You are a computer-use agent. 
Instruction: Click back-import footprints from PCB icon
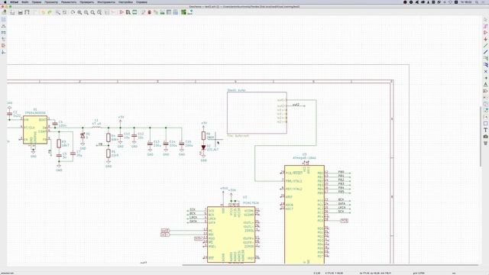[x=190, y=12]
